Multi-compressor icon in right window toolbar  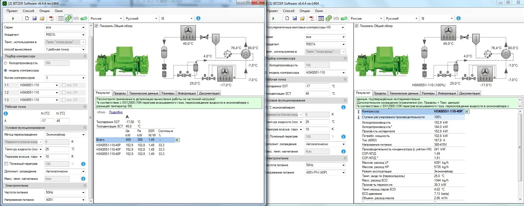tap(328, 18)
